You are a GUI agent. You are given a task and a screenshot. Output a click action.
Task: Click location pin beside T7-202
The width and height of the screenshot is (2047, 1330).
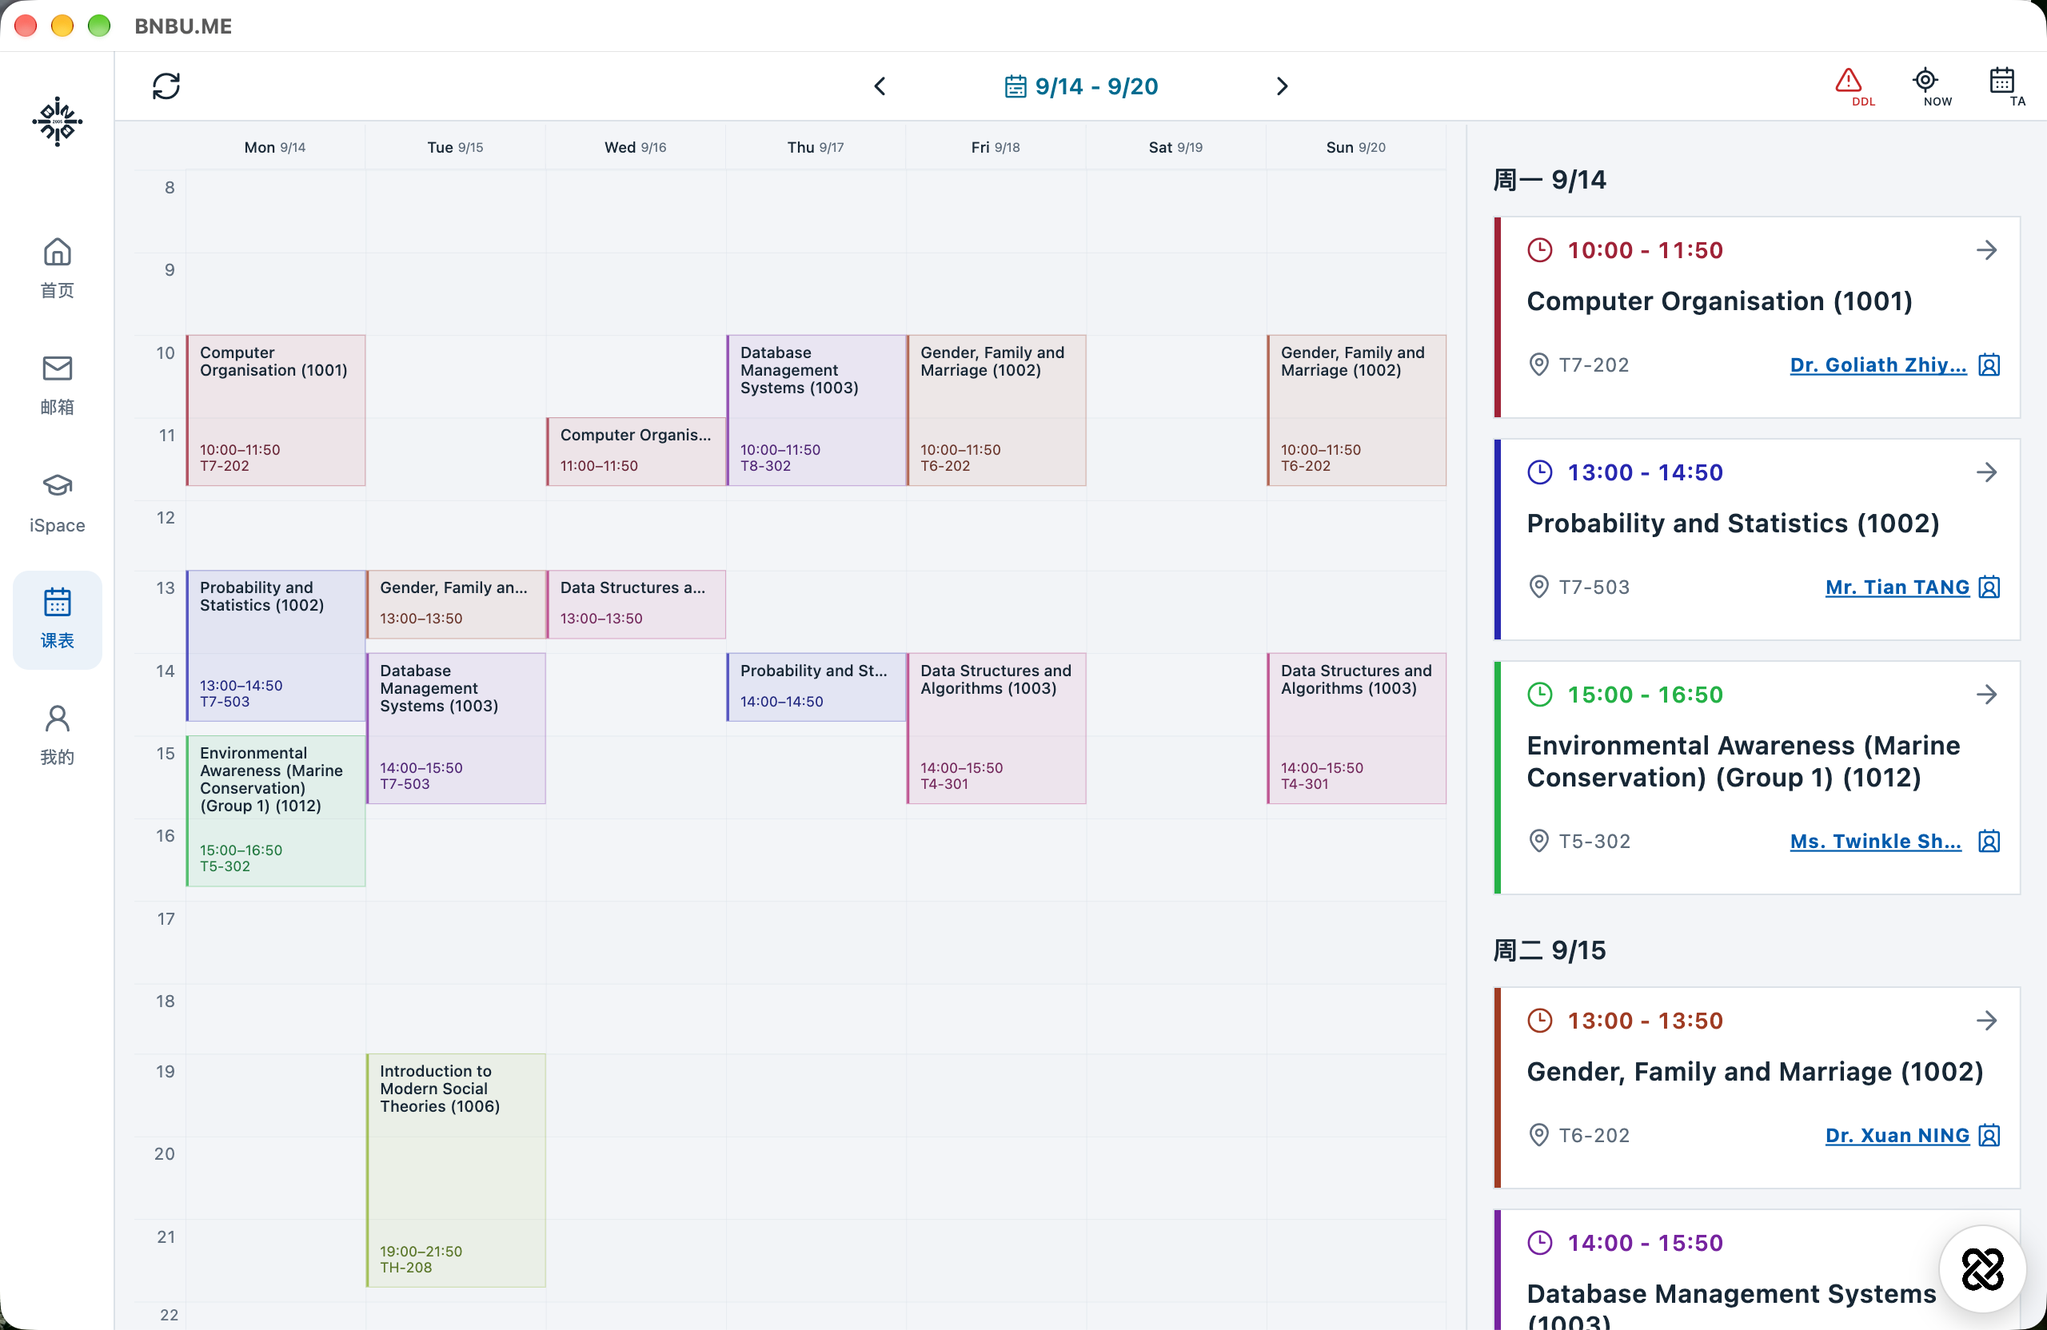click(x=1538, y=364)
